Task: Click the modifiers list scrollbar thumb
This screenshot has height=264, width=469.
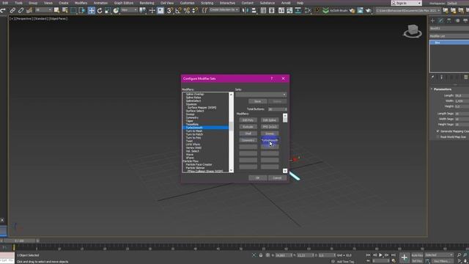Action: click(231, 126)
